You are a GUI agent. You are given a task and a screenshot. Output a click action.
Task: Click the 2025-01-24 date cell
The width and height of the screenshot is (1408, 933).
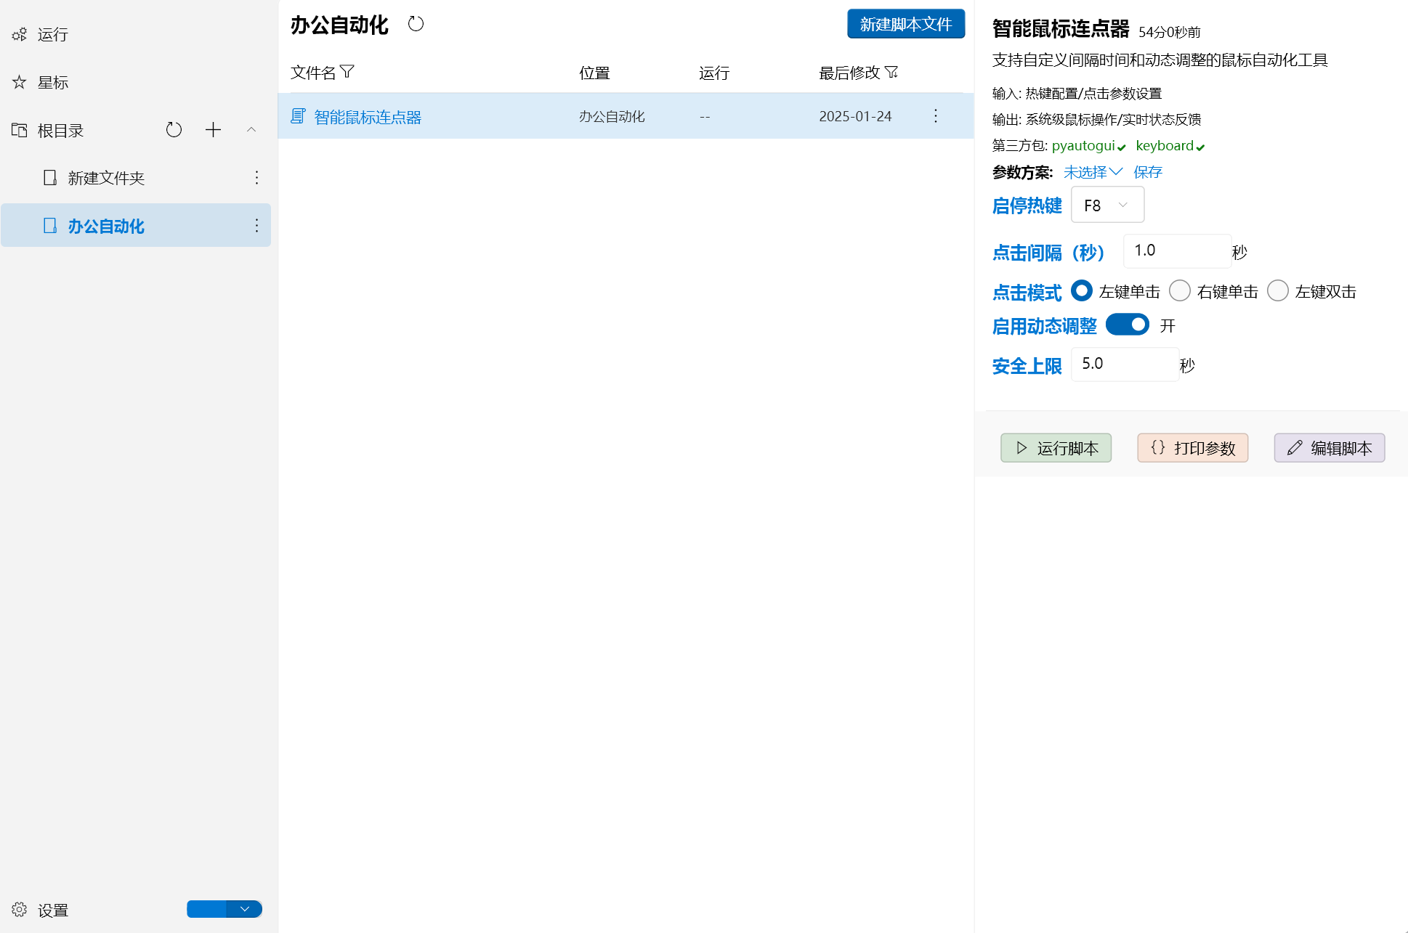coord(855,116)
